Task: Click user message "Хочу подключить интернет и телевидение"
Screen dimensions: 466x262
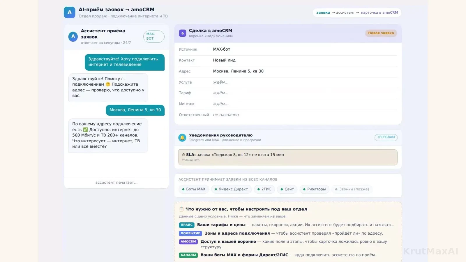Action: point(125,62)
